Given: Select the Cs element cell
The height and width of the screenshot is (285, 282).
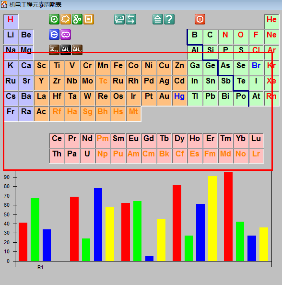Looking at the screenshot, I should click(11, 98).
